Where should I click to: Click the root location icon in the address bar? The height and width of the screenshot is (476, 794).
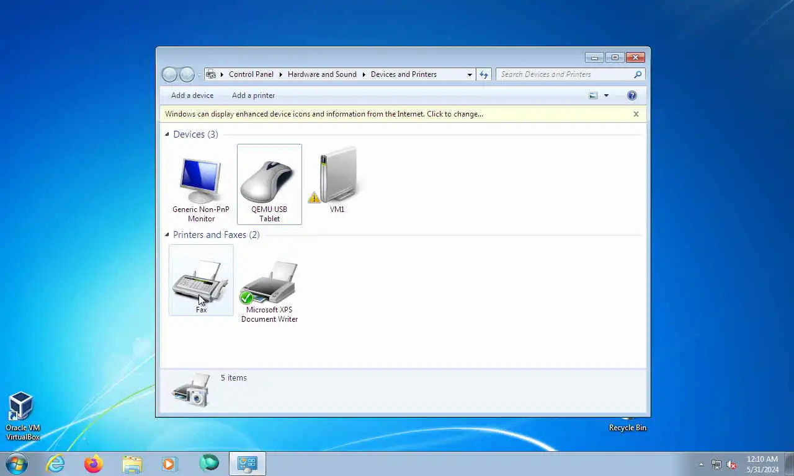click(x=211, y=74)
